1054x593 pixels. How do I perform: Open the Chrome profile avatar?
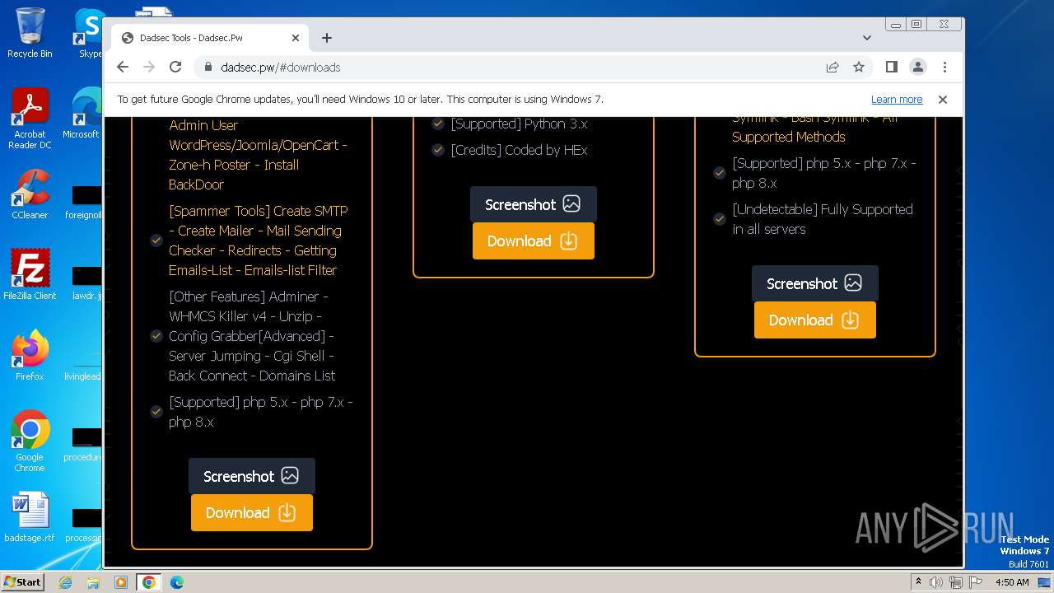(x=918, y=67)
